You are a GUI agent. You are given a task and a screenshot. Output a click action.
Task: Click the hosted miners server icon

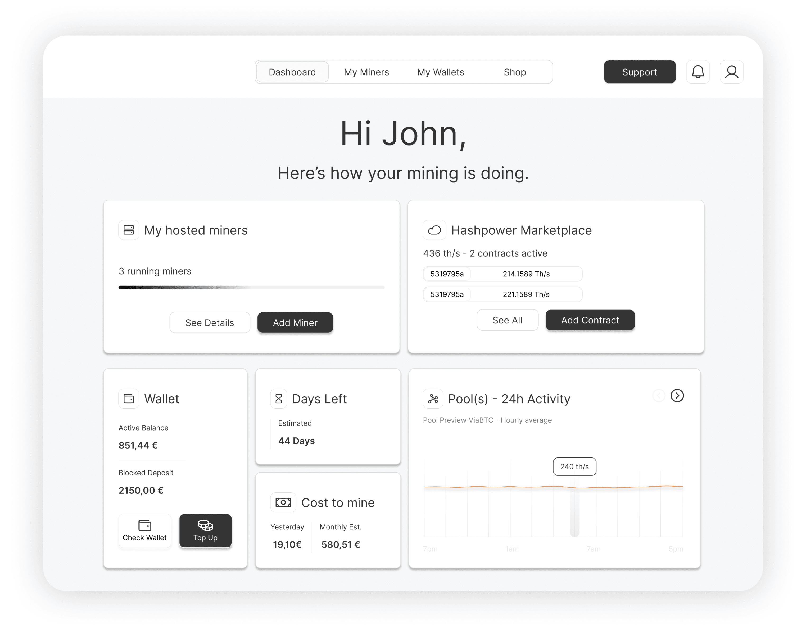pyautogui.click(x=128, y=230)
